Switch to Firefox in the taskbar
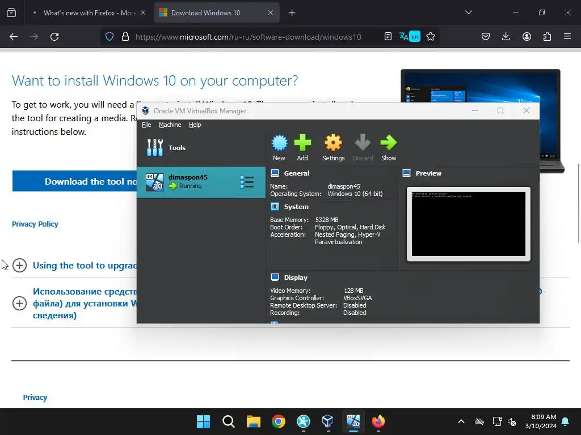The width and height of the screenshot is (581, 435). [x=378, y=421]
